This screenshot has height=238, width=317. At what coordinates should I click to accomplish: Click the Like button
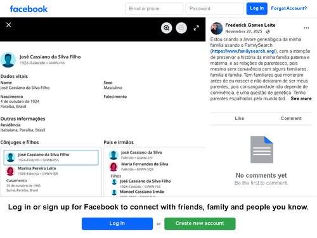[x=240, y=119]
